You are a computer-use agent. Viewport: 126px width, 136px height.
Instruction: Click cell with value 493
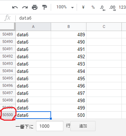(x=69, y=64)
